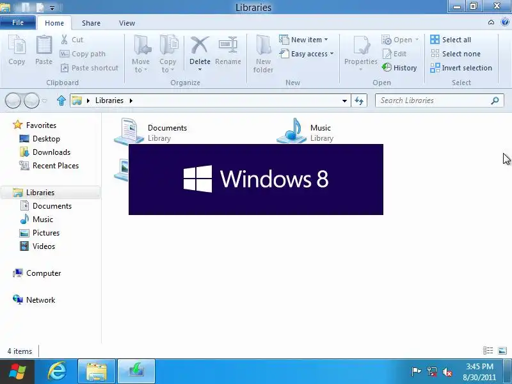Click the File Explorer taskbar button

pos(97,372)
